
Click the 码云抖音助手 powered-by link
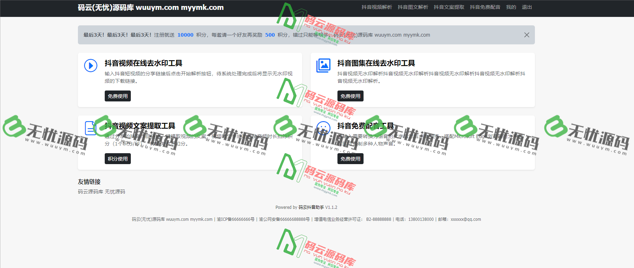[x=311, y=207]
